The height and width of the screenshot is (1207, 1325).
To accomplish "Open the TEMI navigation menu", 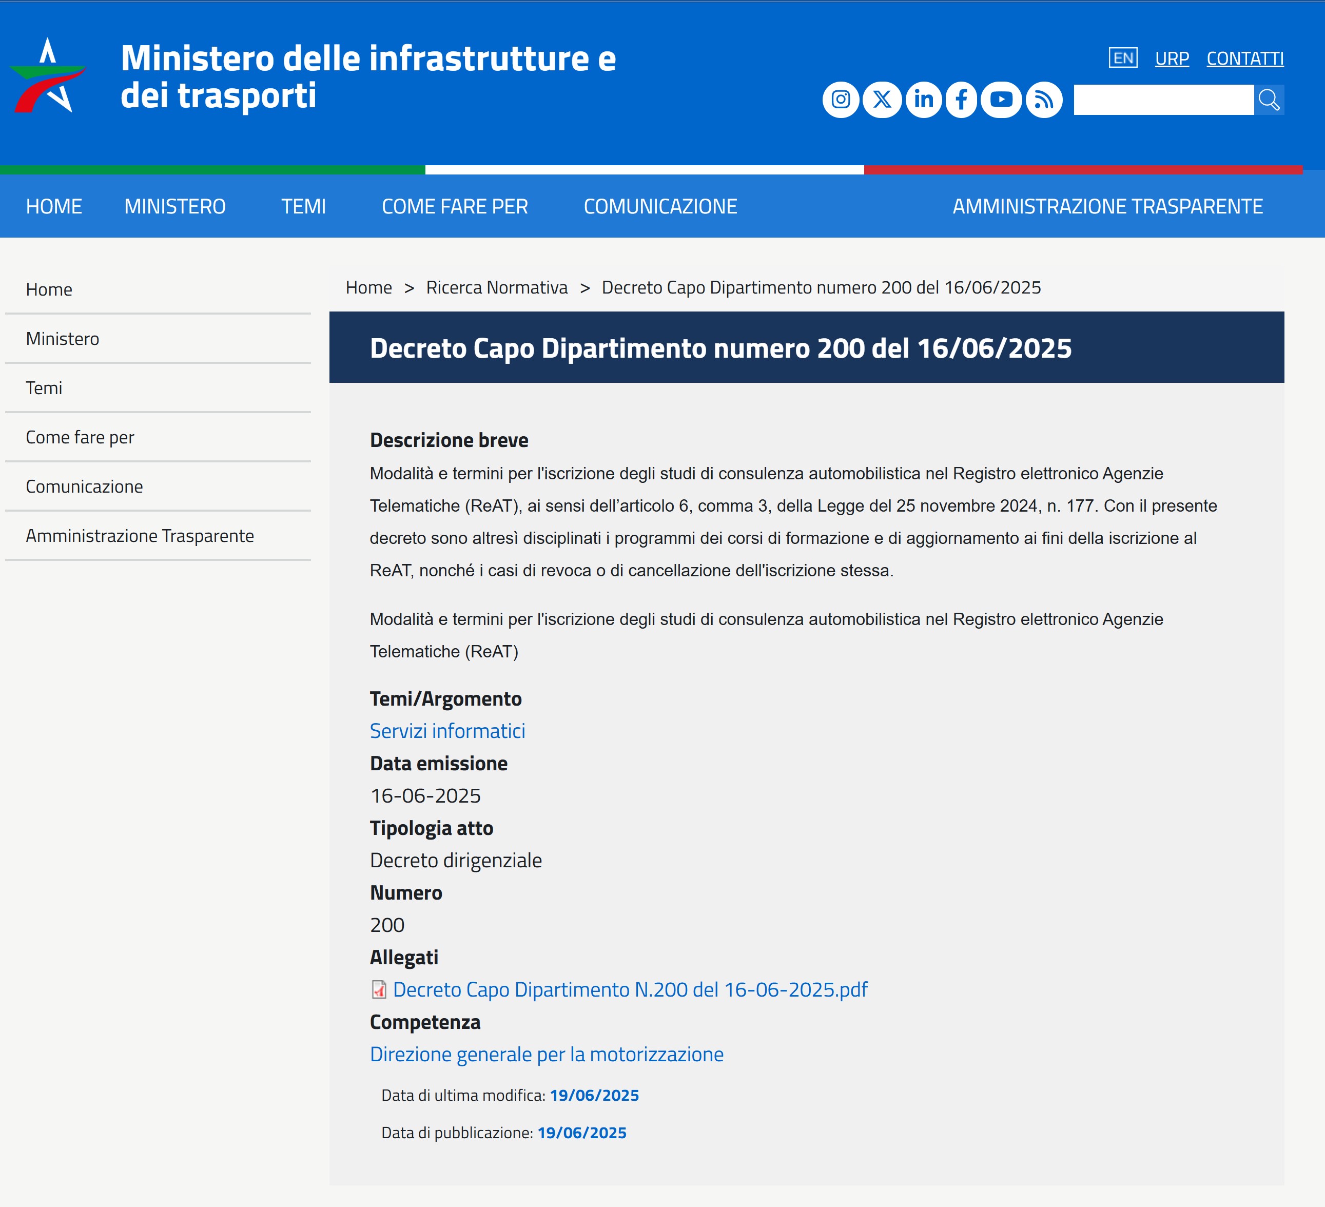I will pyautogui.click(x=304, y=206).
